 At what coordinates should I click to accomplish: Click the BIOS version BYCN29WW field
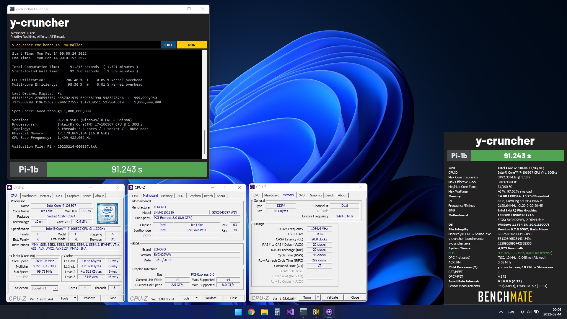pos(196,255)
